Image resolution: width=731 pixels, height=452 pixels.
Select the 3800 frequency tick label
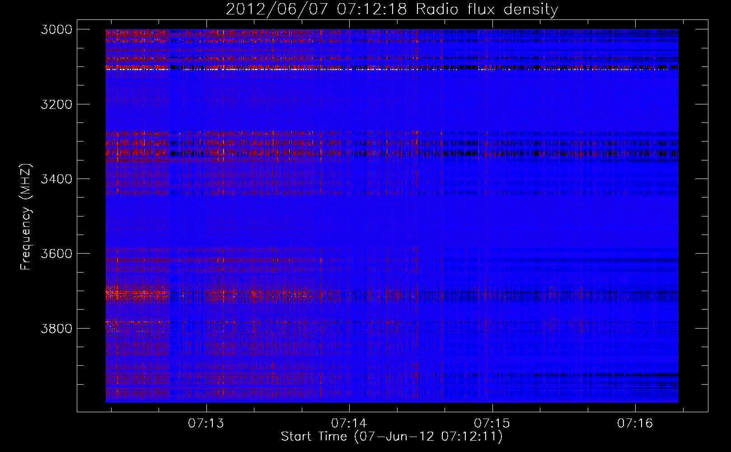point(56,329)
